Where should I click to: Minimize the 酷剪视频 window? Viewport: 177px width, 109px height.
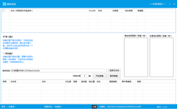(170, 4)
